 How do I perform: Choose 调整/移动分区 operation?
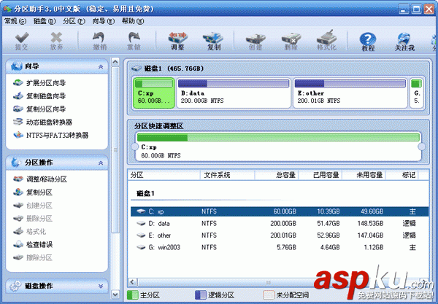tap(40, 179)
